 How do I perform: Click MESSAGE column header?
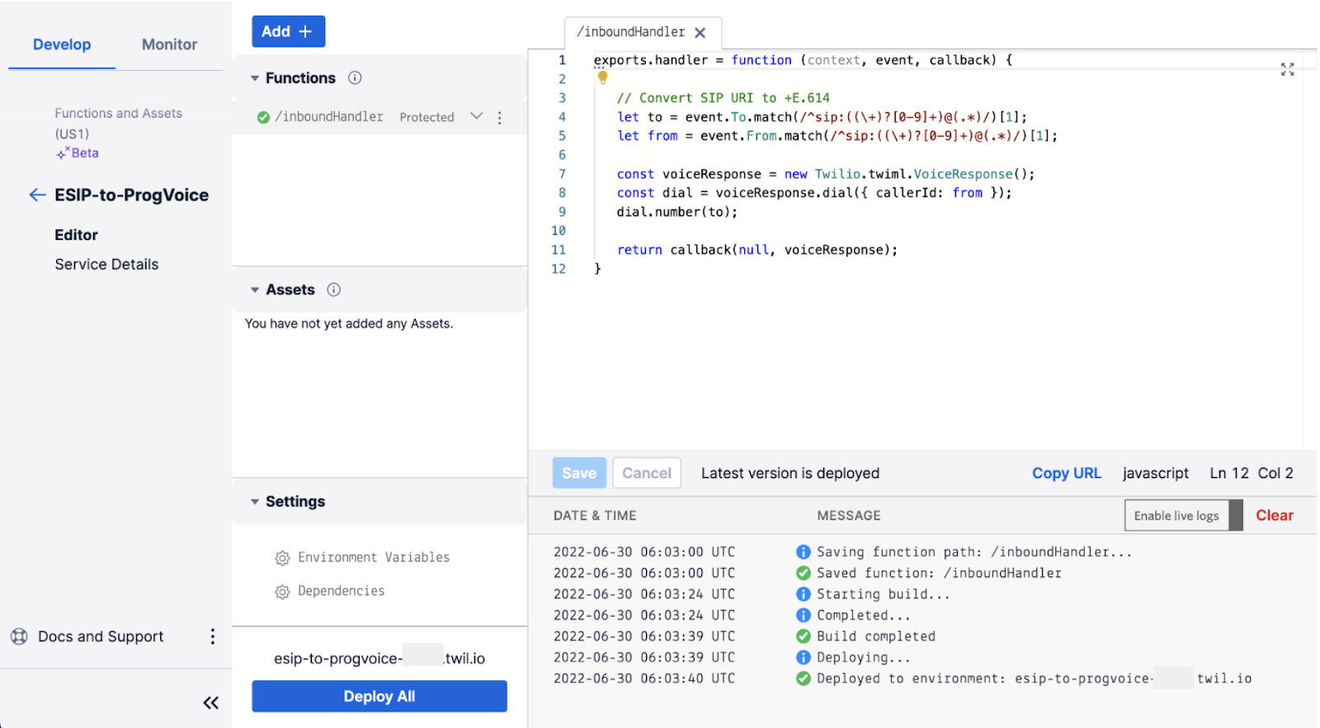(849, 516)
